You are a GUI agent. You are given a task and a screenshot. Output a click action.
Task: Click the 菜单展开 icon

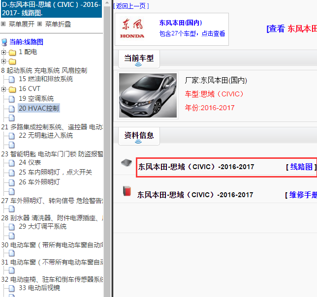point(3,24)
